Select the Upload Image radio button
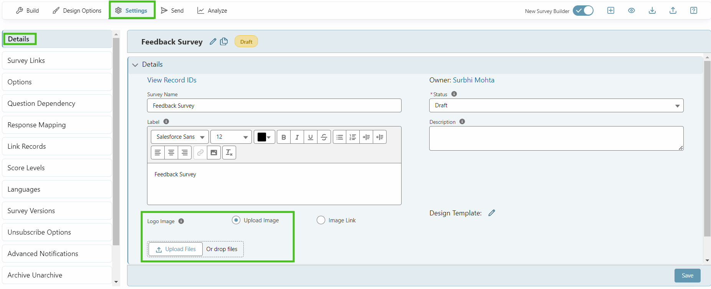The width and height of the screenshot is (711, 289). [236, 220]
